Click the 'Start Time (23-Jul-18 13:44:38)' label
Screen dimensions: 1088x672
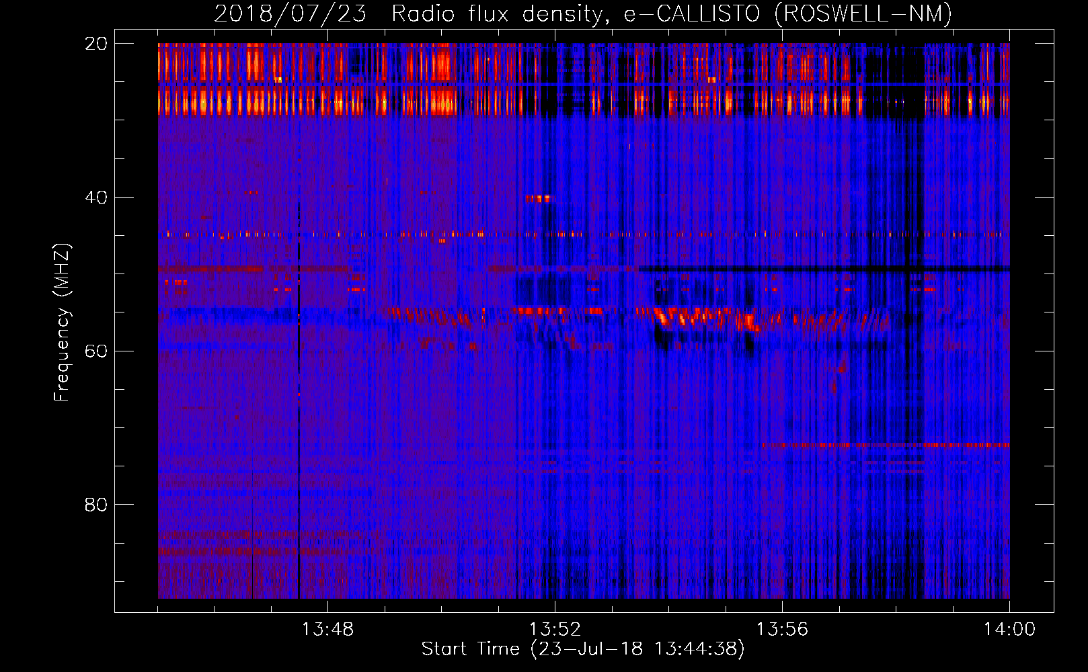(x=583, y=649)
